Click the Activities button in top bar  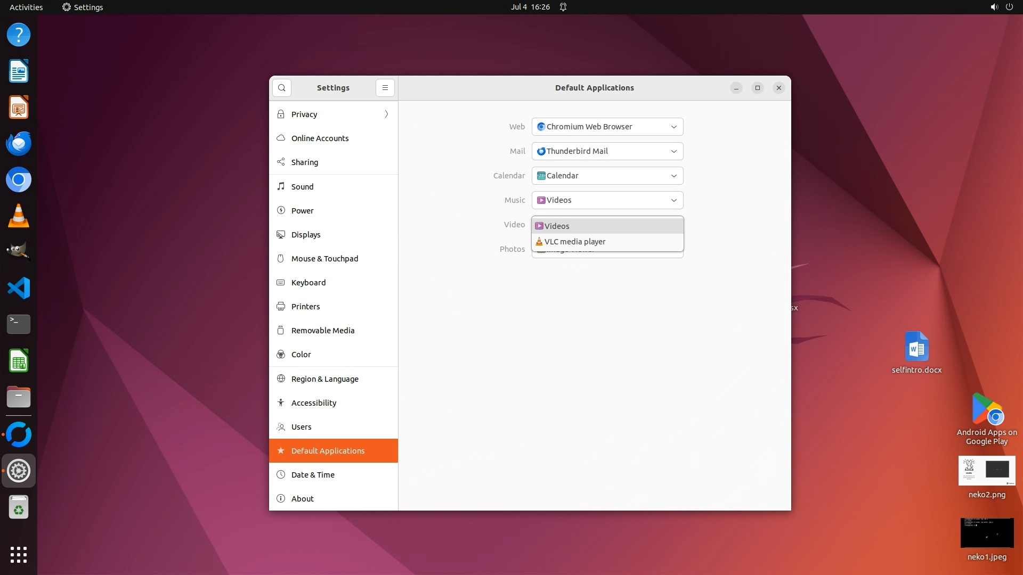coord(26,7)
